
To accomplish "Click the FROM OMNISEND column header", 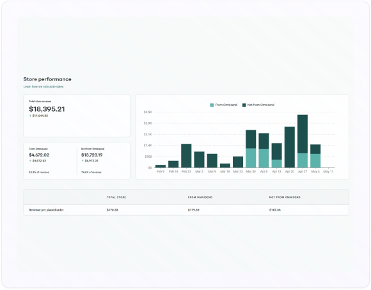I will 200,197.
